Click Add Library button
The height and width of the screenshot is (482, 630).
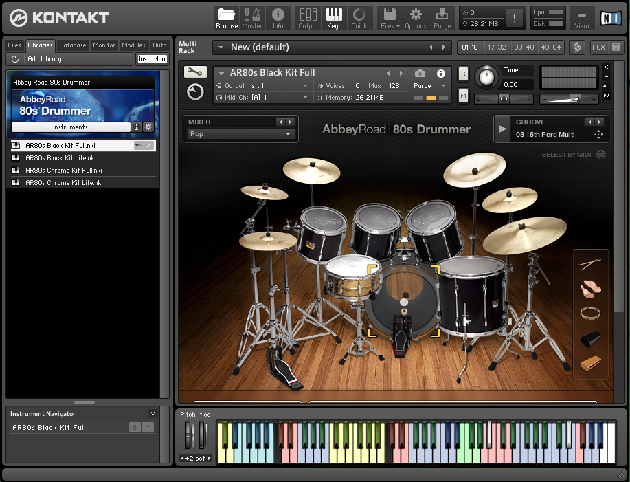pyautogui.click(x=45, y=59)
